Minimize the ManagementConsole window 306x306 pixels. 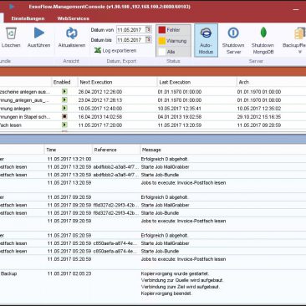click(296, 9)
